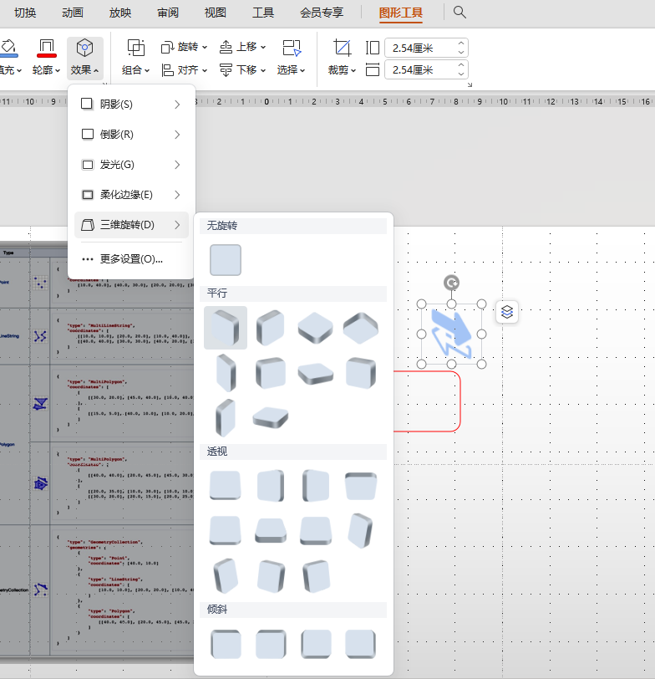This screenshot has height=679, width=655.
Task: Select the first 透视 perspective preset
Action: (226, 486)
